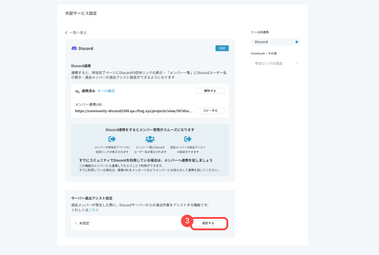Click the chain link icon beside 連携済み
Screen dimensions: 379x255
click(77, 91)
